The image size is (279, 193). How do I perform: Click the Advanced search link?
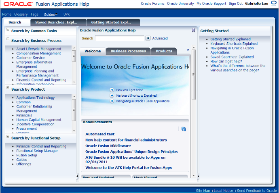point(160,38)
